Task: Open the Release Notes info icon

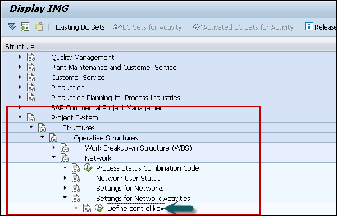Action: [309, 26]
